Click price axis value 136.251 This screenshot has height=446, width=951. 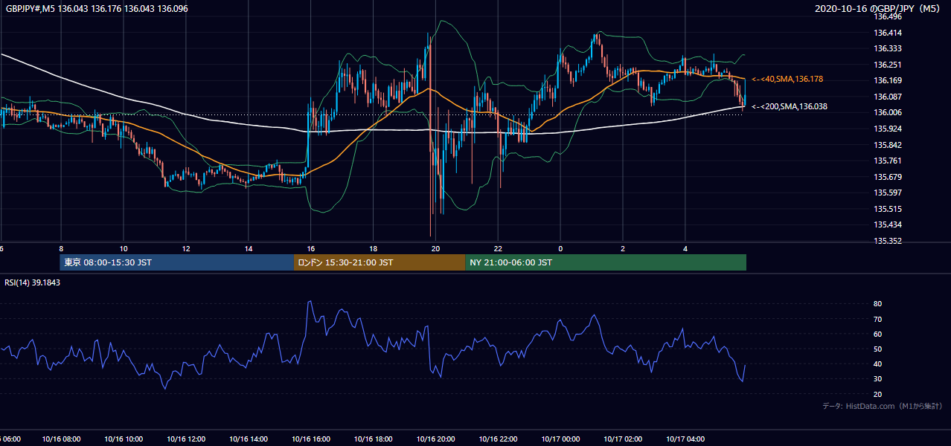tap(888, 65)
